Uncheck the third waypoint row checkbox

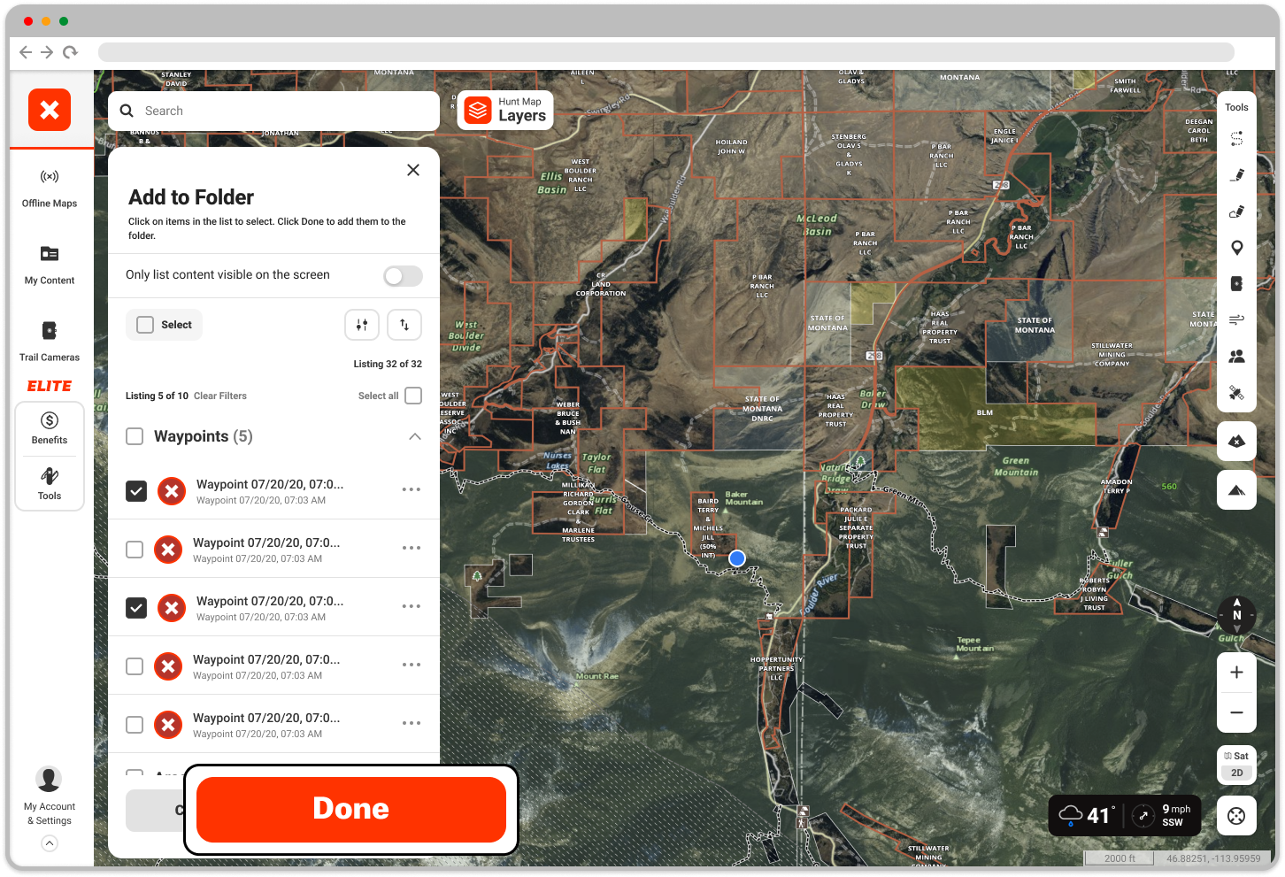pos(136,607)
